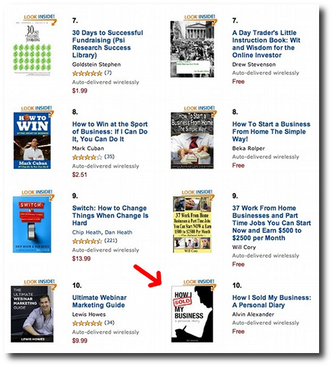Click the star rating for Ultimate Webinar Marketing Guide
Viewport: 333px width, 367px height.
(87, 323)
